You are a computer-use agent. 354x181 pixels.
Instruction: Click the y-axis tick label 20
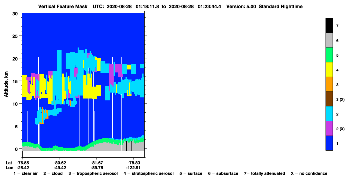tap(16, 58)
